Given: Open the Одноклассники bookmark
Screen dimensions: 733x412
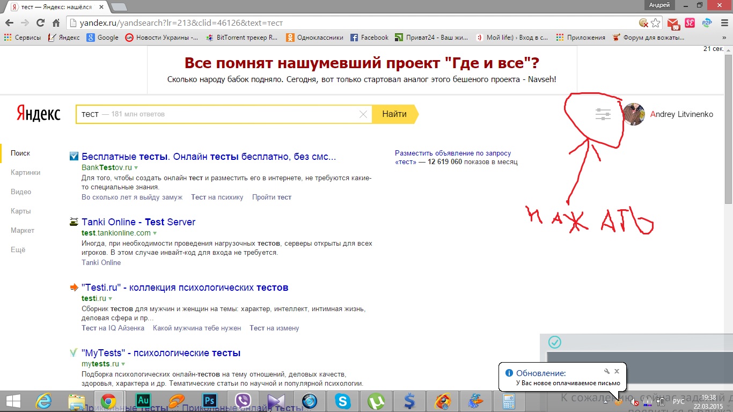Looking at the screenshot, I should point(314,38).
